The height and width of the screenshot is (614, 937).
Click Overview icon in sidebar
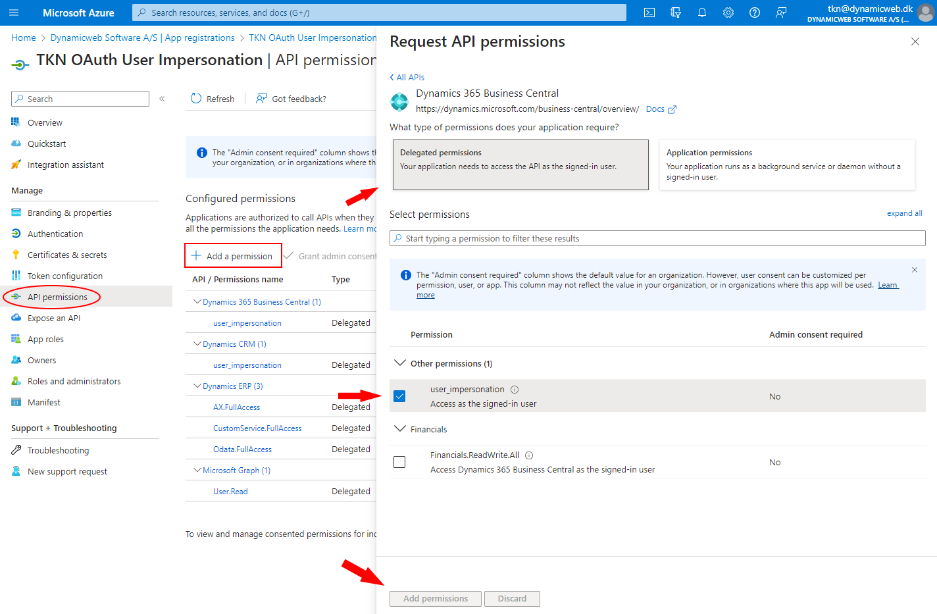[x=16, y=122]
